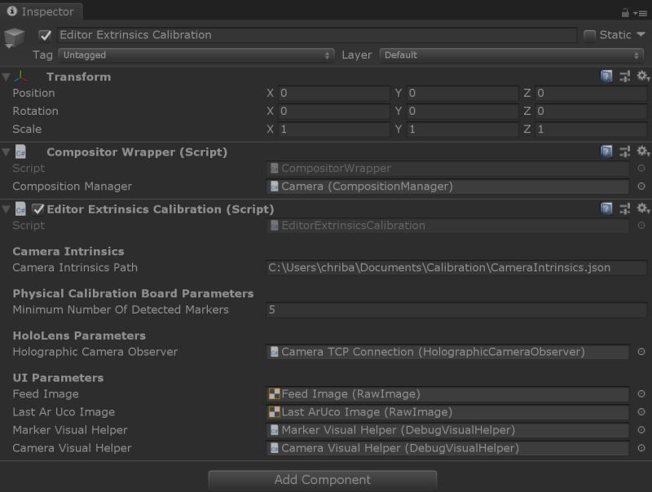Open gear menu for Editor Extrinsics Calibration script

point(642,209)
